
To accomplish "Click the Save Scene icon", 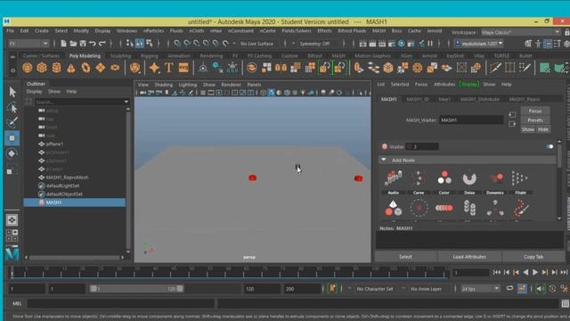I will (x=83, y=44).
